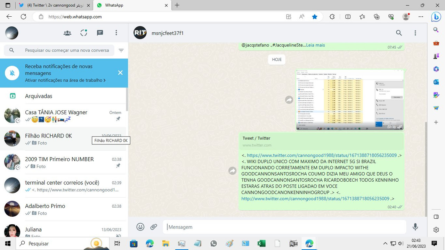Toggle split screen in Edge
445x250 pixels.
[x=348, y=17]
